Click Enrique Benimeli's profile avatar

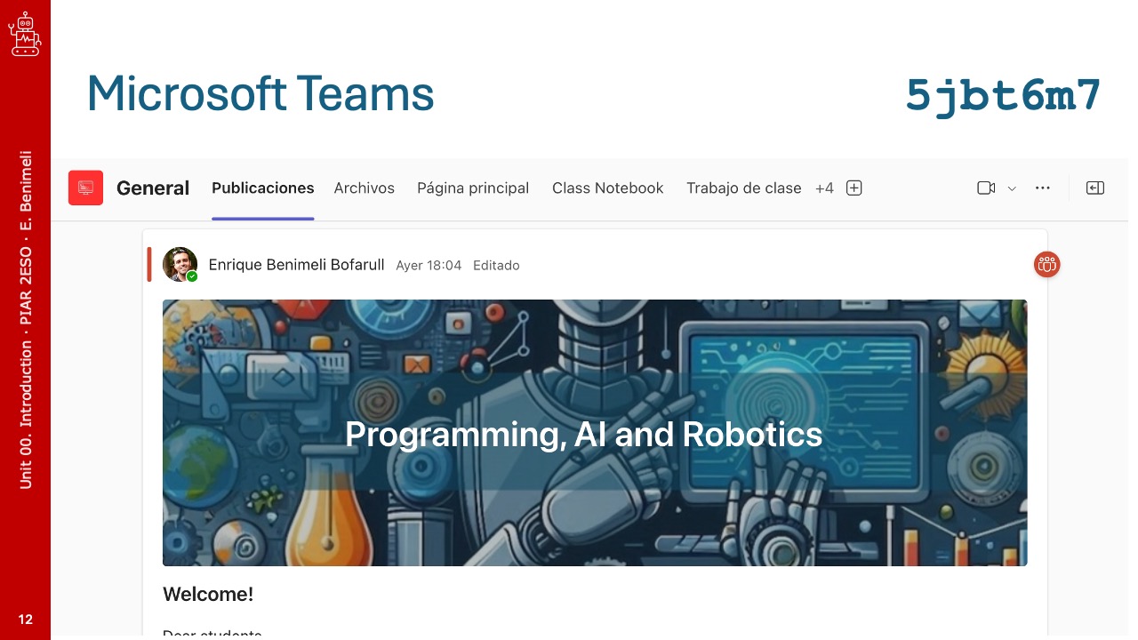180,265
